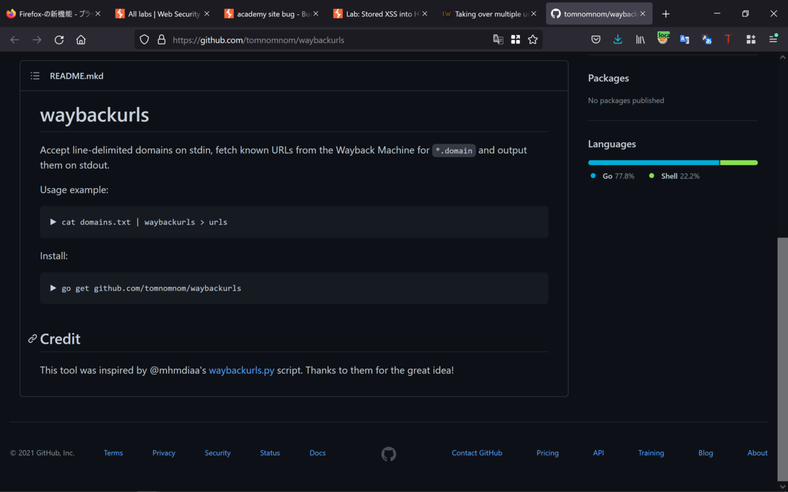Viewport: 788px width, 492px height.
Task: Copy the Credit heading anchor link
Action: click(32, 339)
